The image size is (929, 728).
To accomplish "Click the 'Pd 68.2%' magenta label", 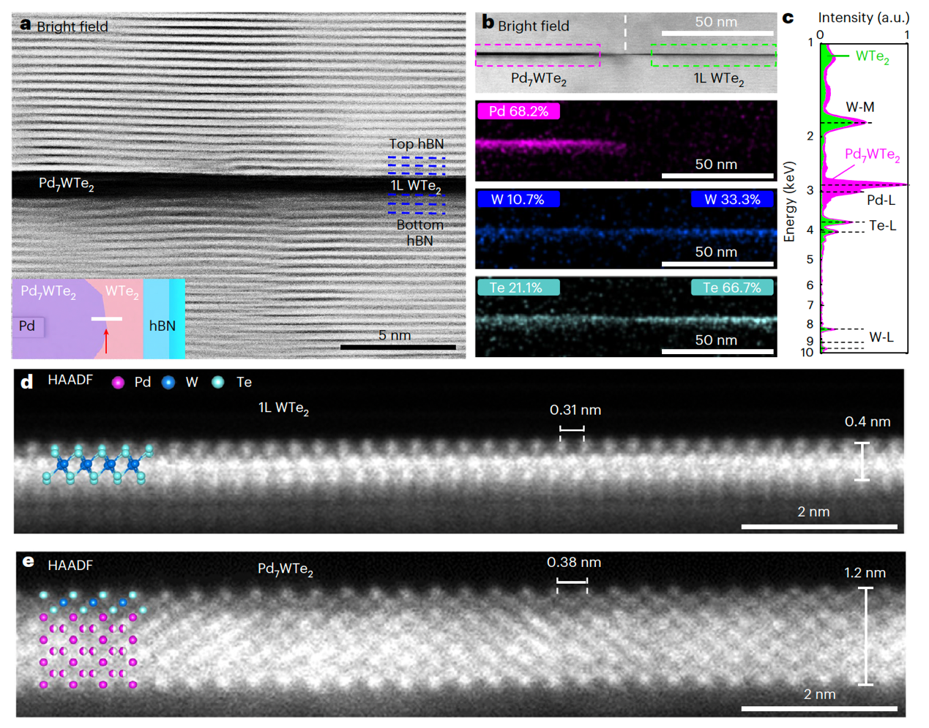I will tap(518, 111).
